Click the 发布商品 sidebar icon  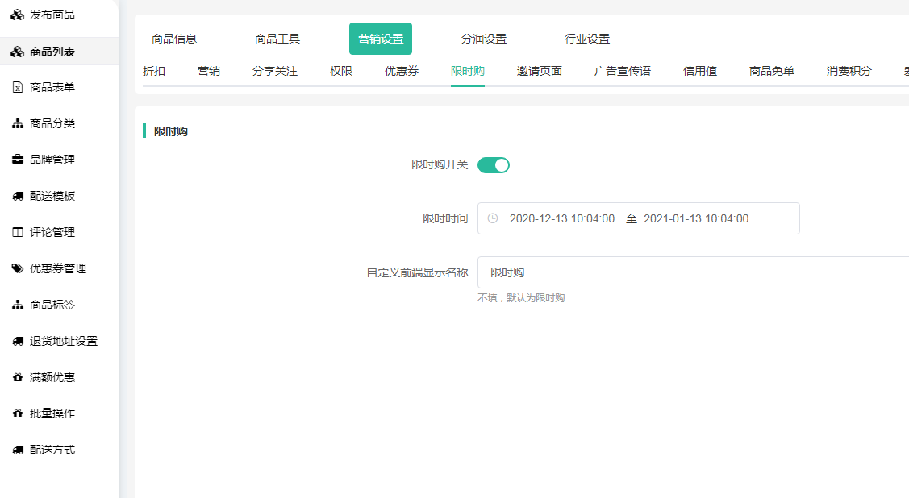coord(17,15)
